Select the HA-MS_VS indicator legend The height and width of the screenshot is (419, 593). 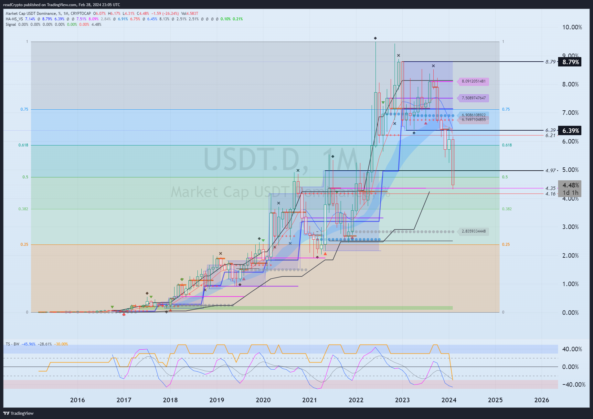pos(14,19)
